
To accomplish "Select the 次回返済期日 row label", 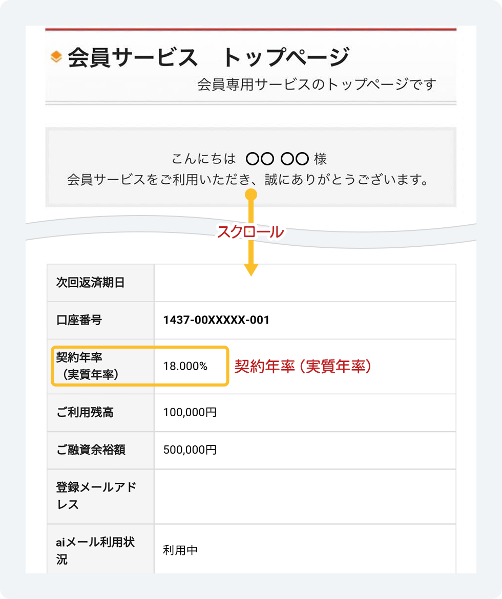I will [x=91, y=282].
